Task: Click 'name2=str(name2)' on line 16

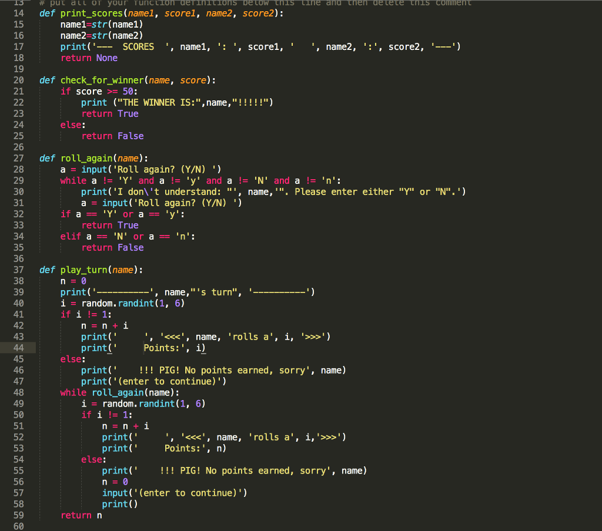Action: [x=102, y=36]
